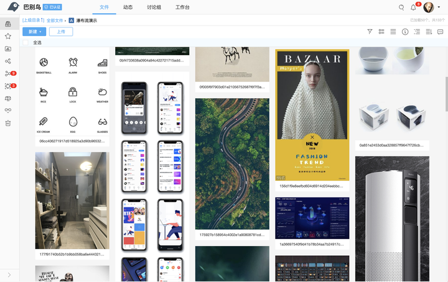This screenshot has height=282, width=448.
Task: Open the folder icon in the left sidebar
Action: click(8, 48)
